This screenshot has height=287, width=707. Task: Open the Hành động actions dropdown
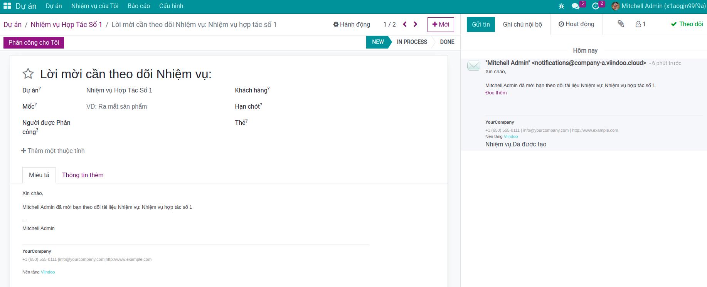tap(352, 24)
